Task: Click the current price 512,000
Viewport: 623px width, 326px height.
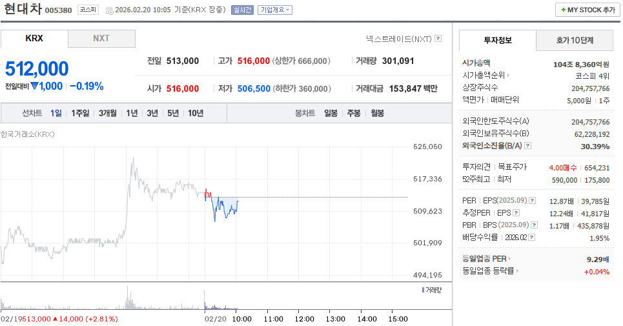Action: click(x=37, y=68)
